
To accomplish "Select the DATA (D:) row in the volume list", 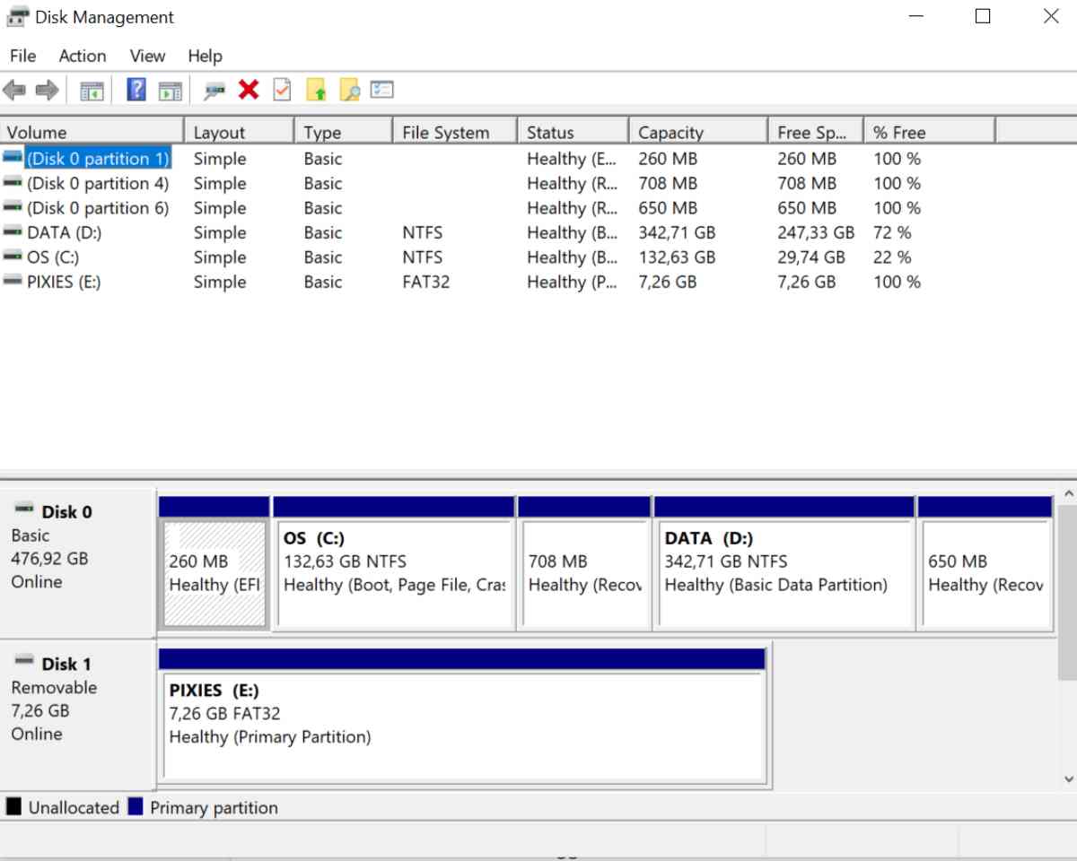I will [x=64, y=233].
